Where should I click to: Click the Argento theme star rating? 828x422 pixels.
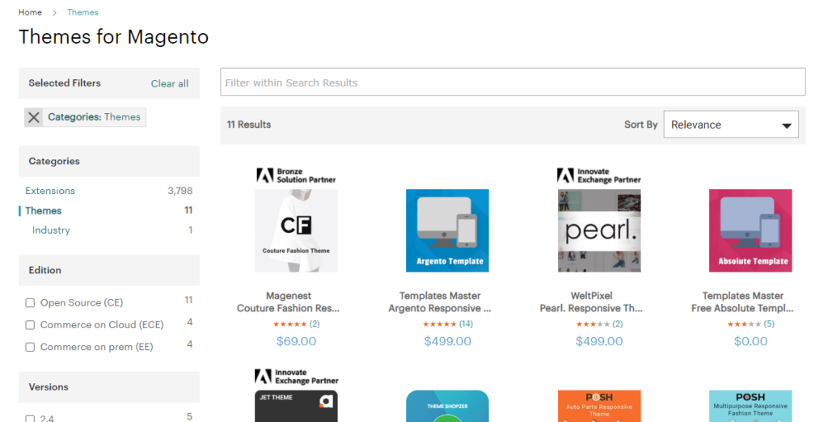click(x=440, y=324)
